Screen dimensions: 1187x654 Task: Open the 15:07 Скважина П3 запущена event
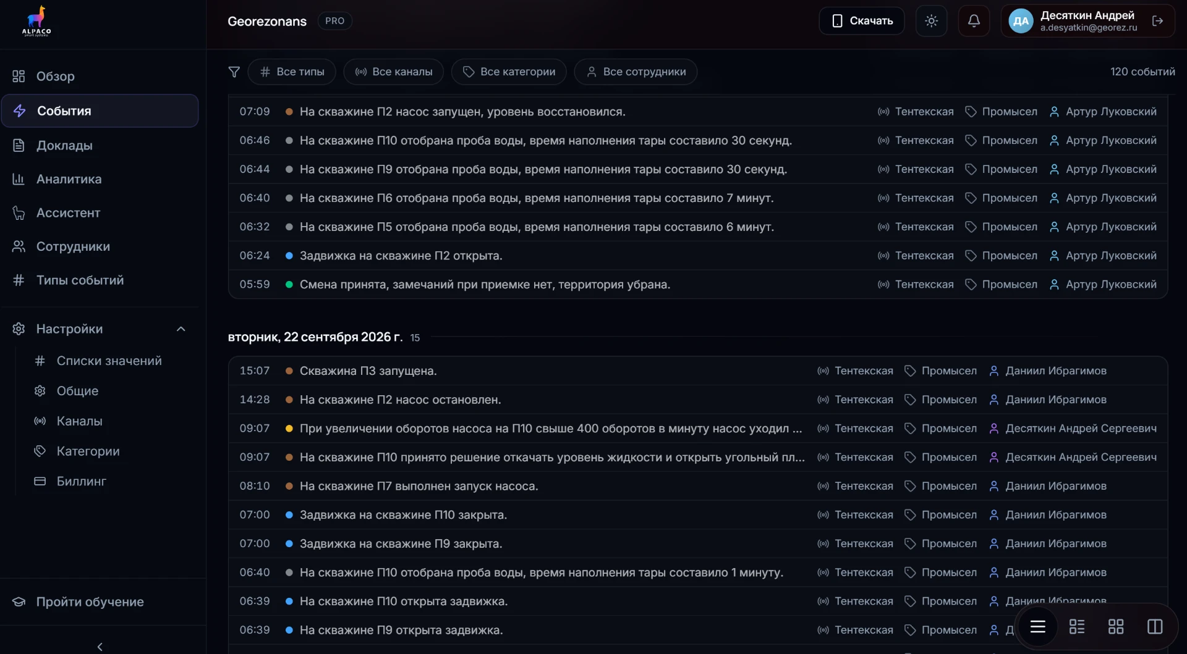[x=698, y=371]
